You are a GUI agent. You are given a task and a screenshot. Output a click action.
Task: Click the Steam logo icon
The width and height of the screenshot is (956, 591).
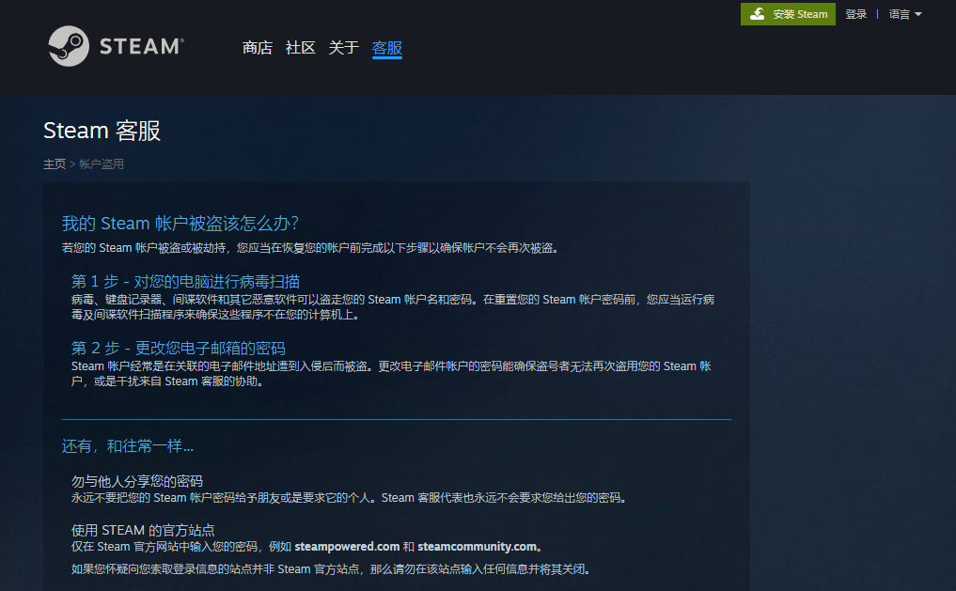(69, 46)
